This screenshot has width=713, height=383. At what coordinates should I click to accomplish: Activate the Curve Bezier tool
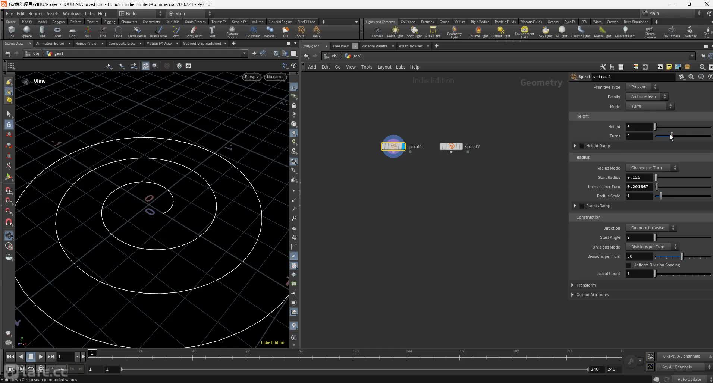[137, 32]
